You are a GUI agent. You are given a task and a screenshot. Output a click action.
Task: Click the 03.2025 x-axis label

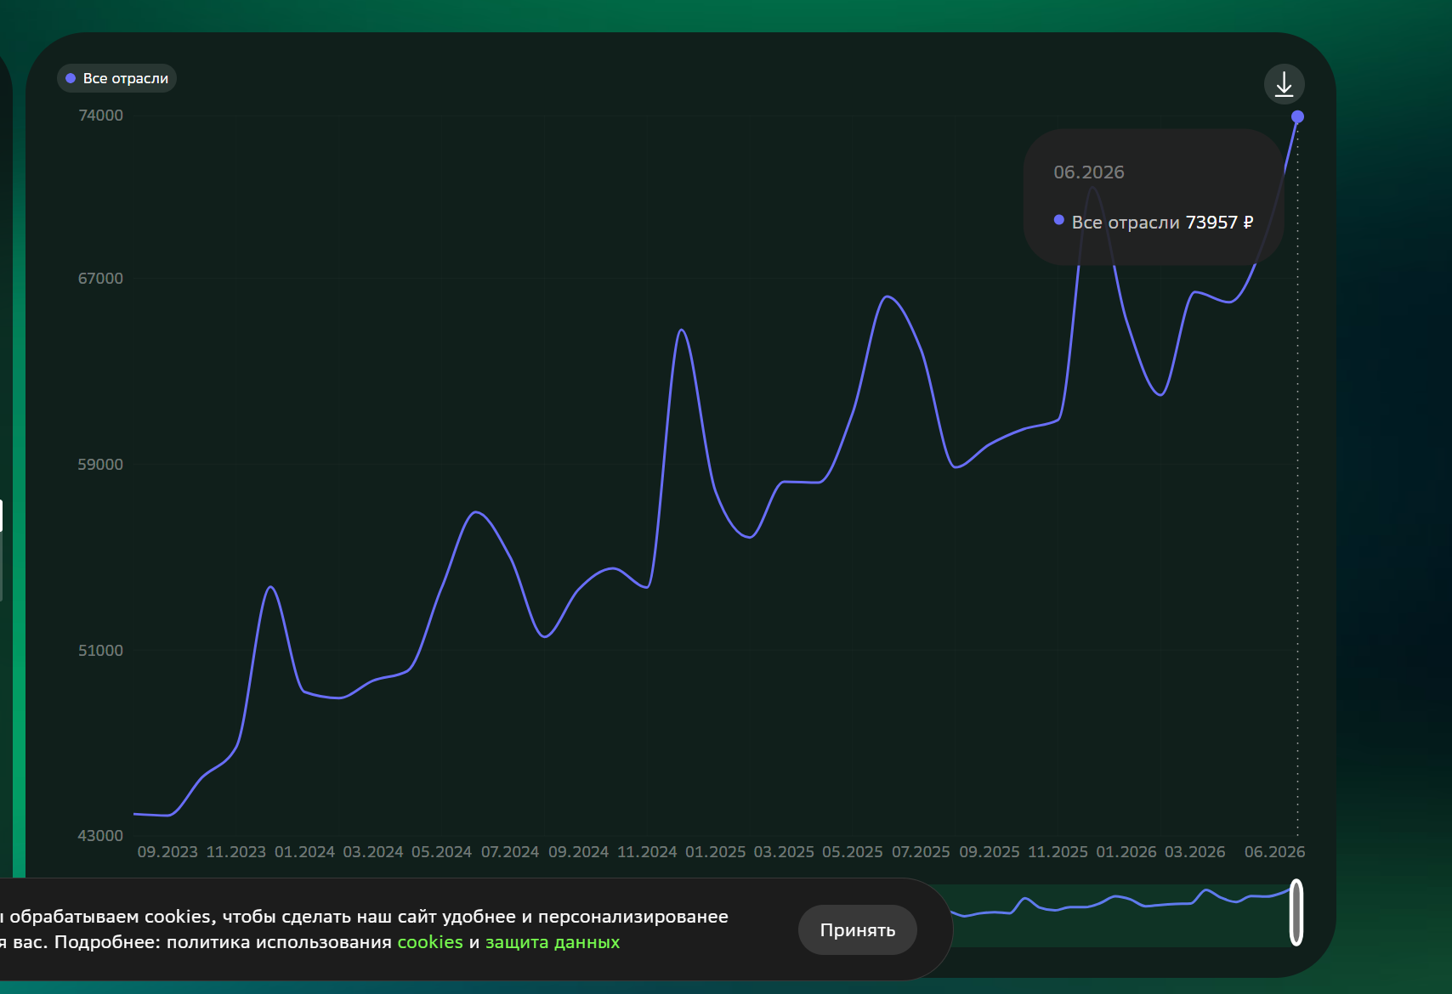click(784, 851)
